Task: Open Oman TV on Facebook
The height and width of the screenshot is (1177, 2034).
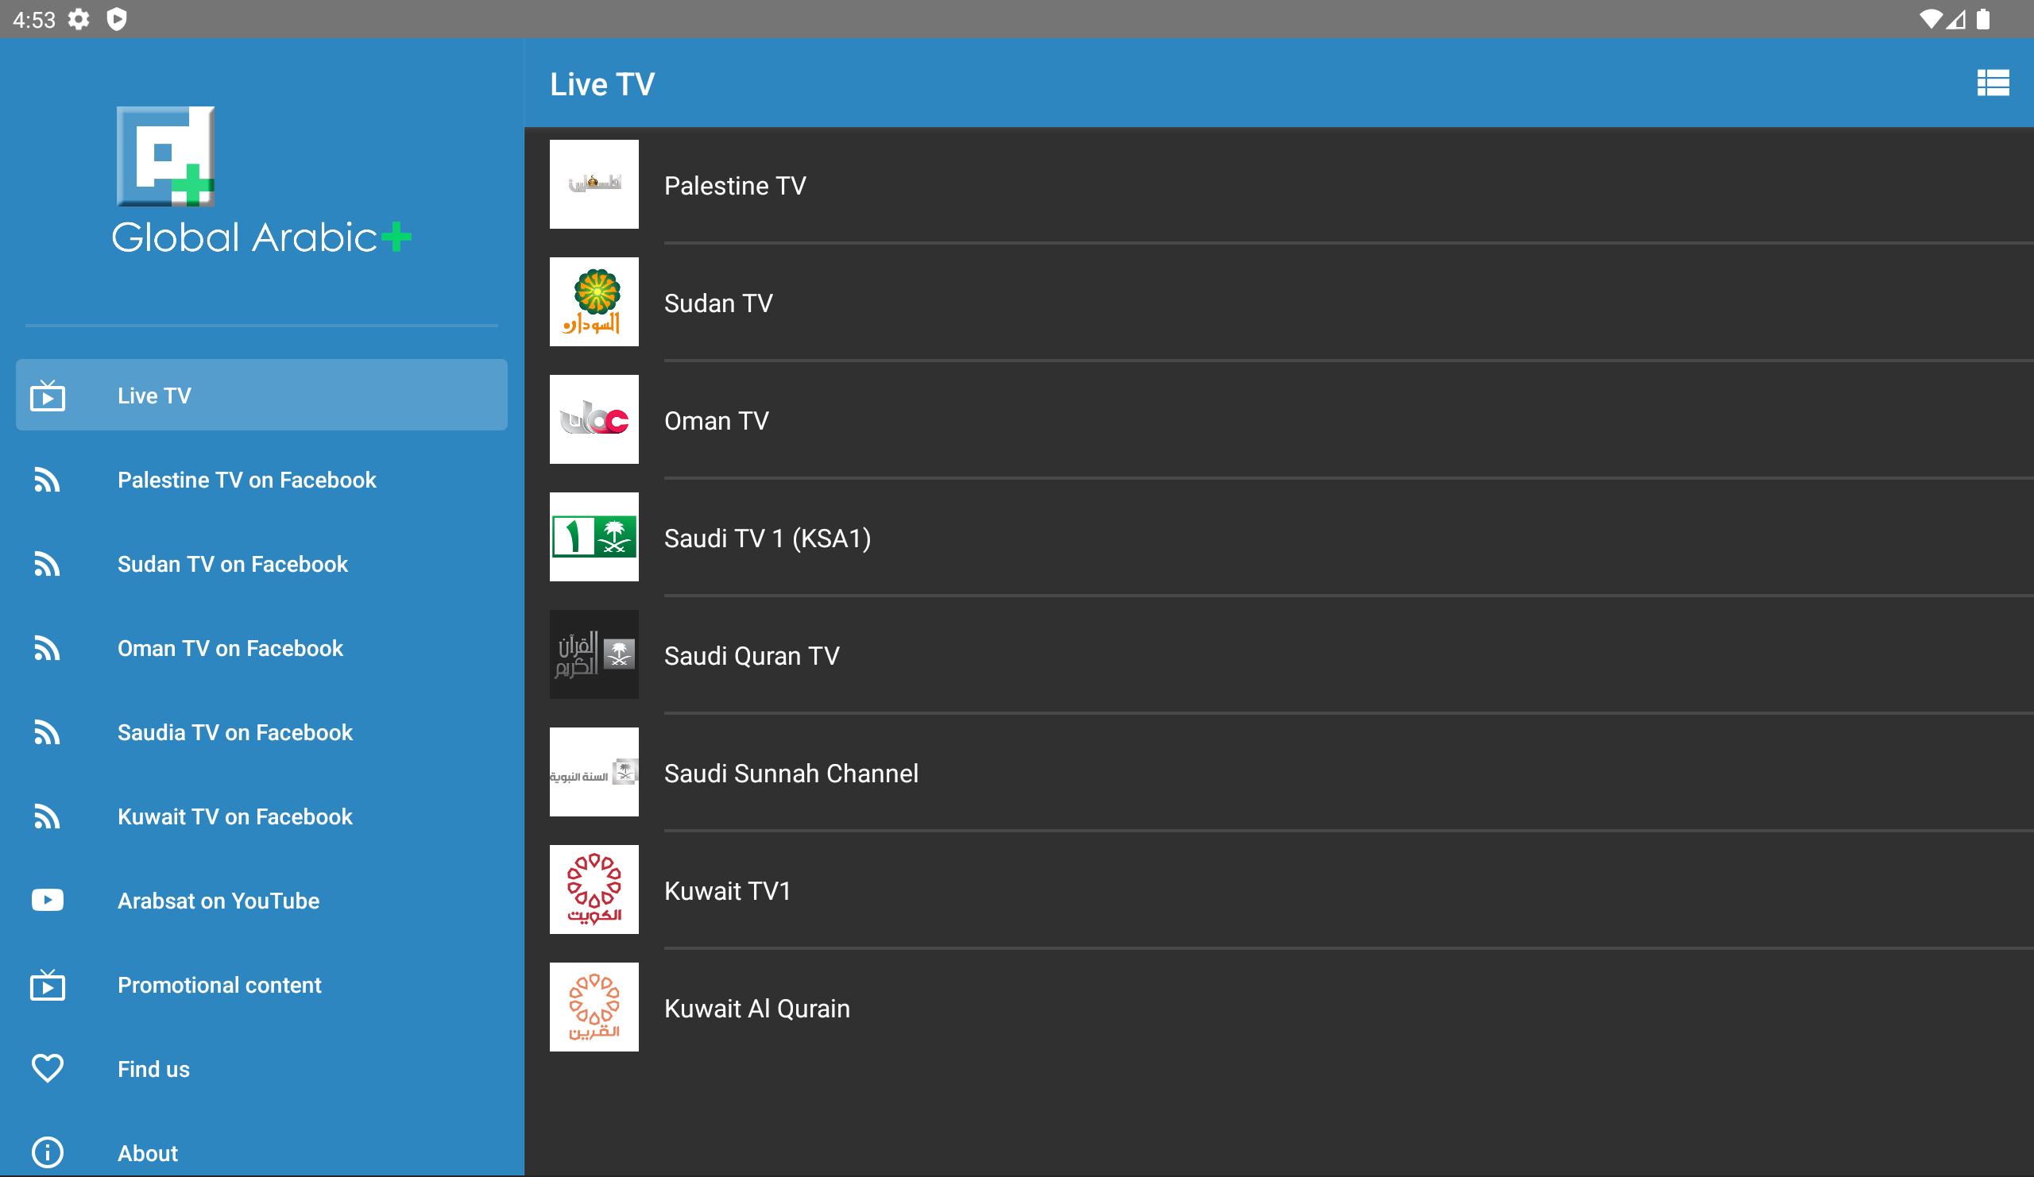Action: point(261,649)
